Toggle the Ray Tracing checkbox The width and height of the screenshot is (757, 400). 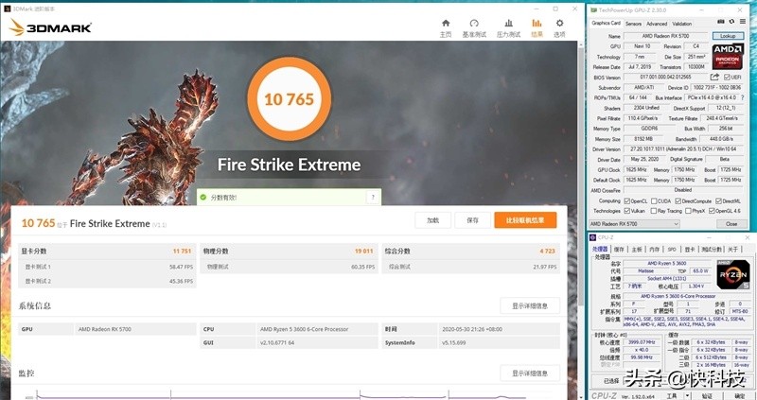pos(653,211)
